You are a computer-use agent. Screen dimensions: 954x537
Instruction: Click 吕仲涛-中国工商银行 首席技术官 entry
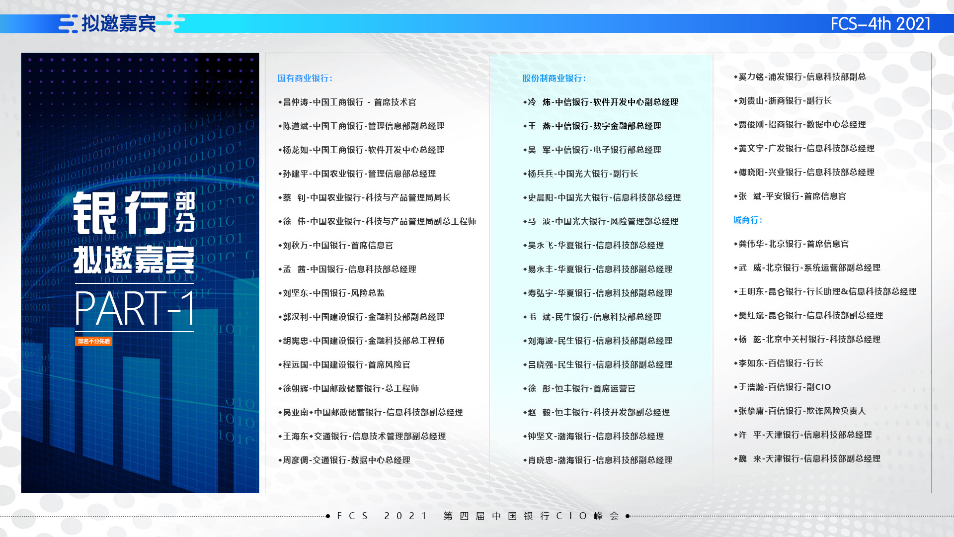[x=347, y=102]
